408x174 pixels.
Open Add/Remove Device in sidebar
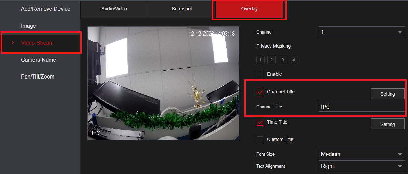click(46, 9)
